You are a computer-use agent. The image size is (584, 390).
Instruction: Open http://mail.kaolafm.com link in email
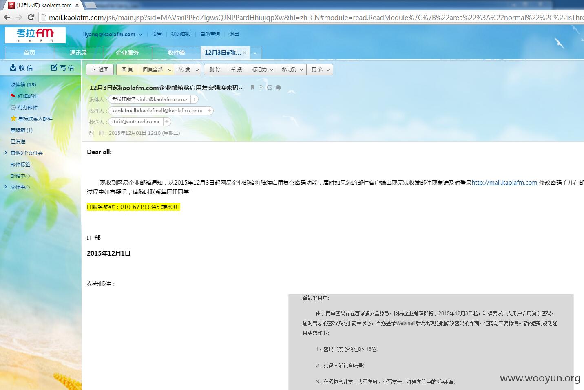click(x=504, y=183)
